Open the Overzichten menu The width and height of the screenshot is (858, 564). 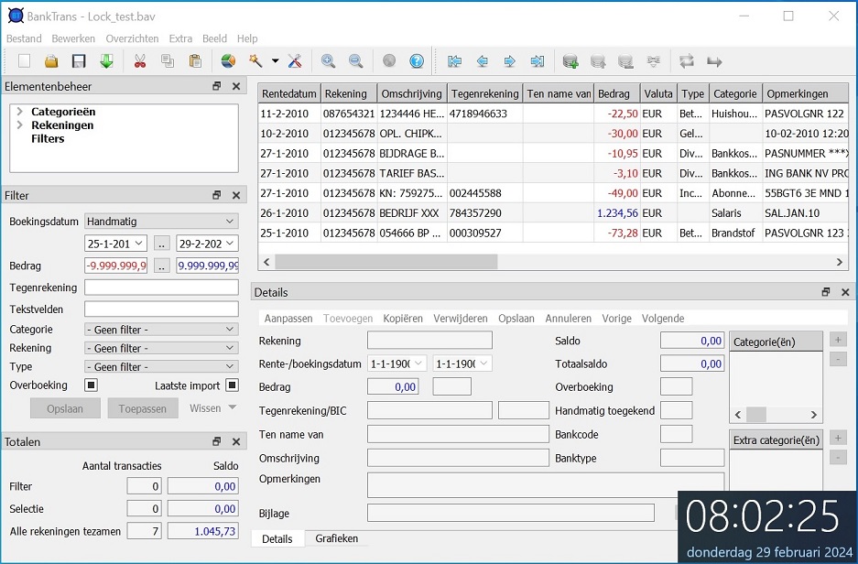[x=132, y=38]
